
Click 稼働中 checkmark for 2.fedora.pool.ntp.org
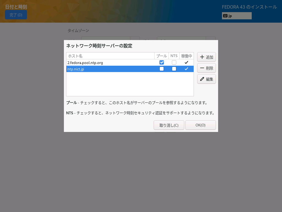point(186,62)
